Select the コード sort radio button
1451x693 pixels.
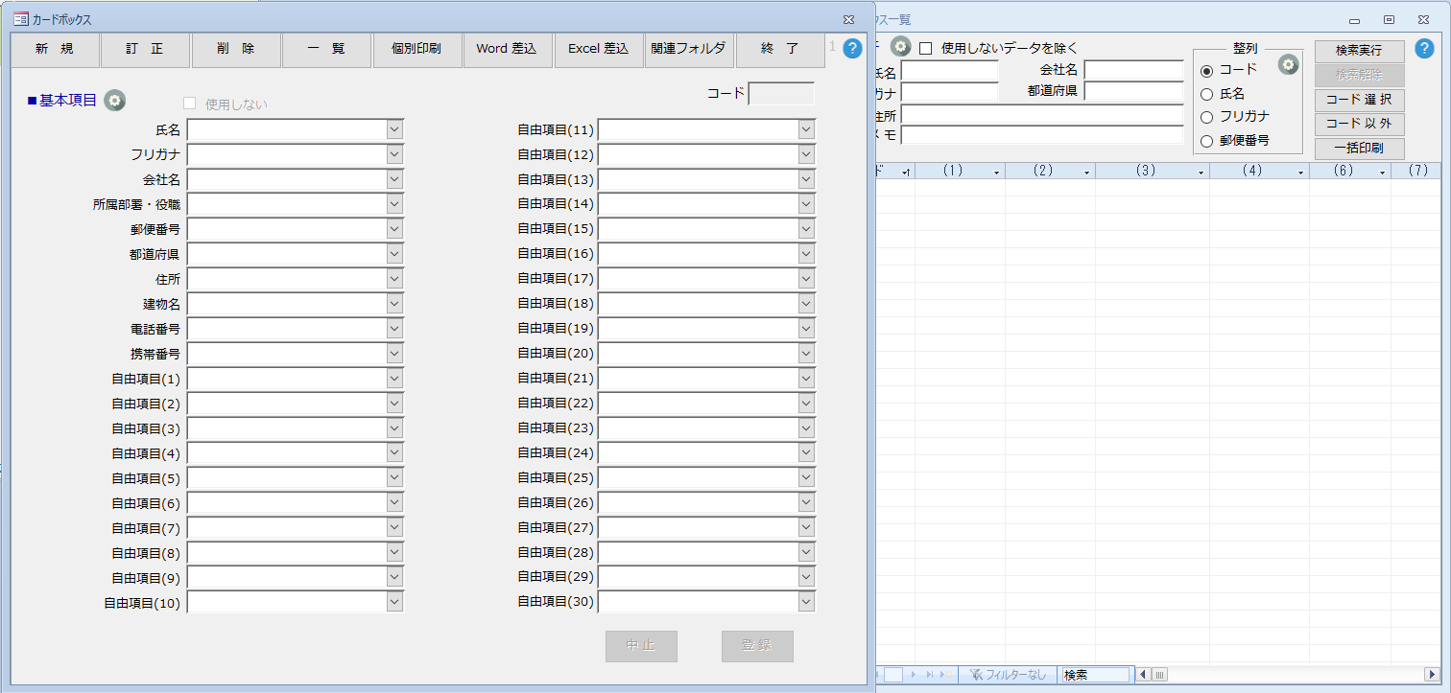[x=1207, y=71]
